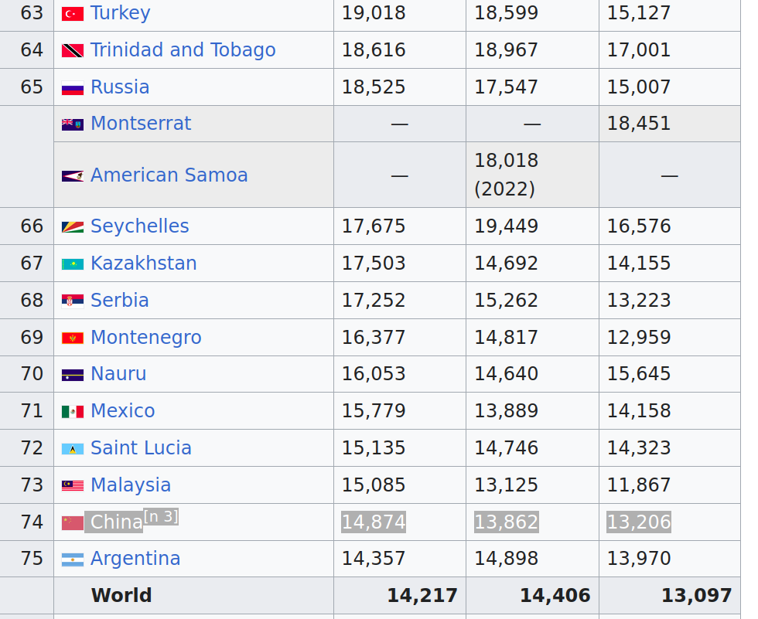This screenshot has height=619, width=758.
Task: Select Montserrat's value 18,451
Action: 639,124
